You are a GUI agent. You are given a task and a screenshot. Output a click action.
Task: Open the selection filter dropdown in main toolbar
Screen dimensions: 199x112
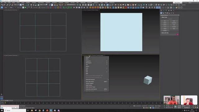16,5
